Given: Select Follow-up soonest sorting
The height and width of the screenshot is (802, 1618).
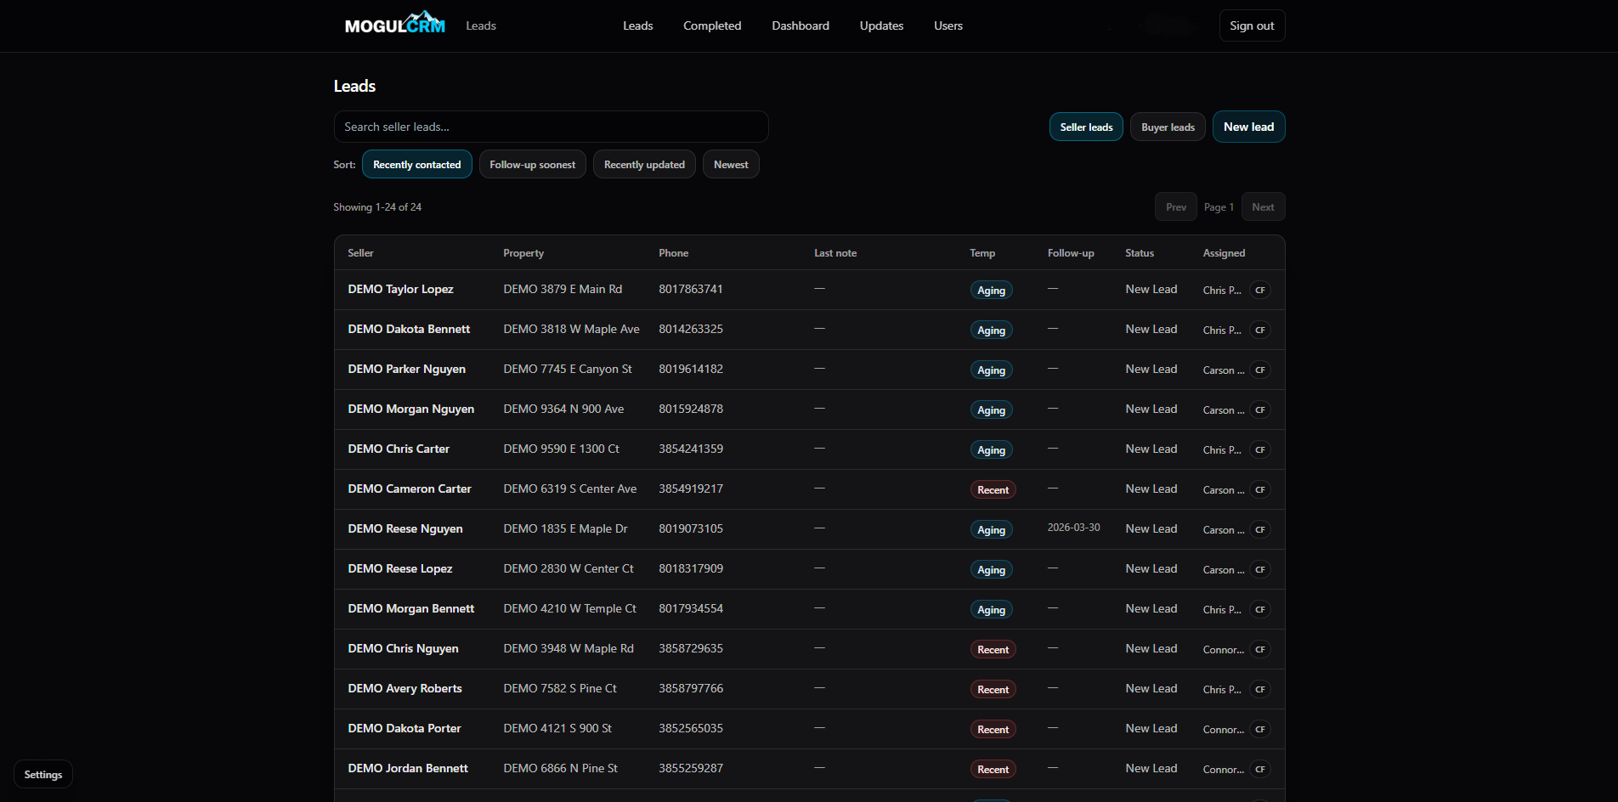Looking at the screenshot, I should (532, 164).
